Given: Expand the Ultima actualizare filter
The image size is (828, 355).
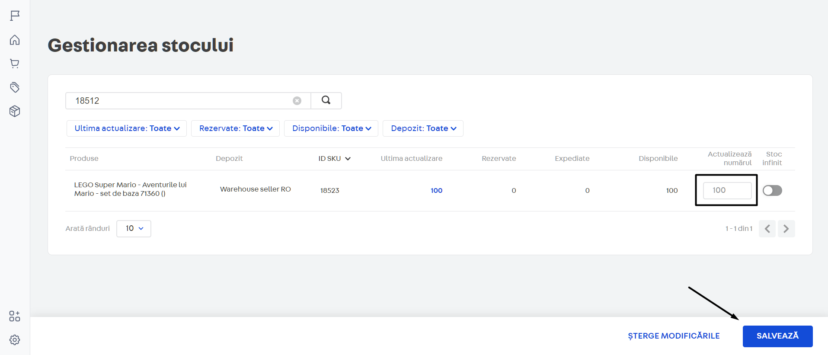Looking at the screenshot, I should pyautogui.click(x=127, y=128).
